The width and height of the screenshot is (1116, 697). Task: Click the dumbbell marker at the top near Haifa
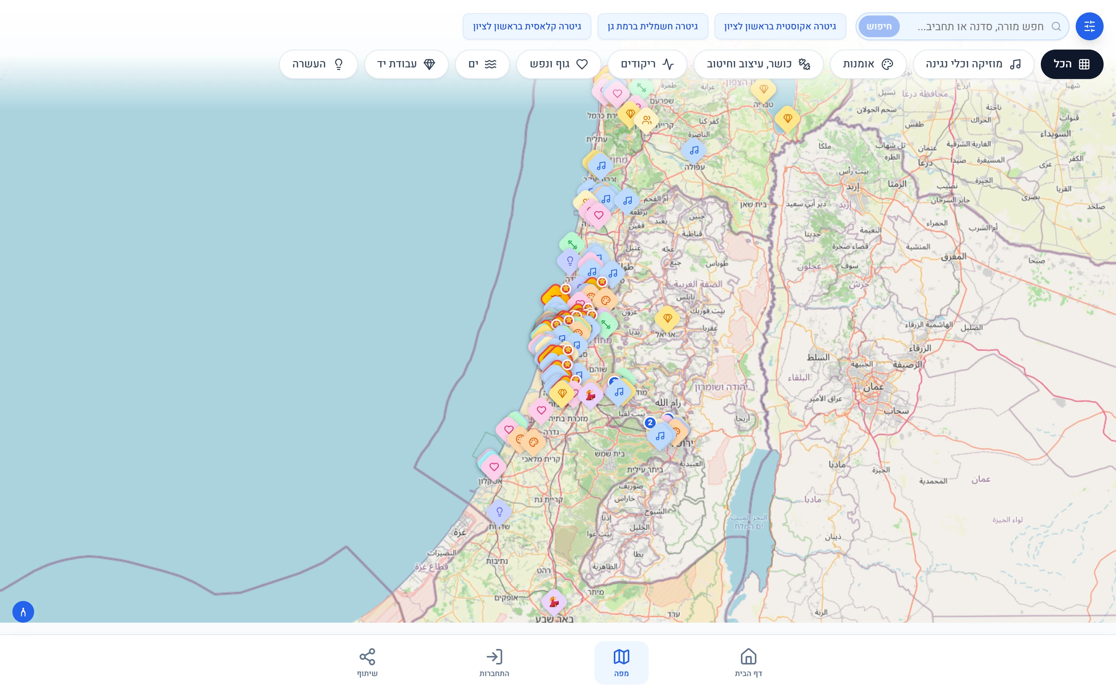click(x=641, y=88)
